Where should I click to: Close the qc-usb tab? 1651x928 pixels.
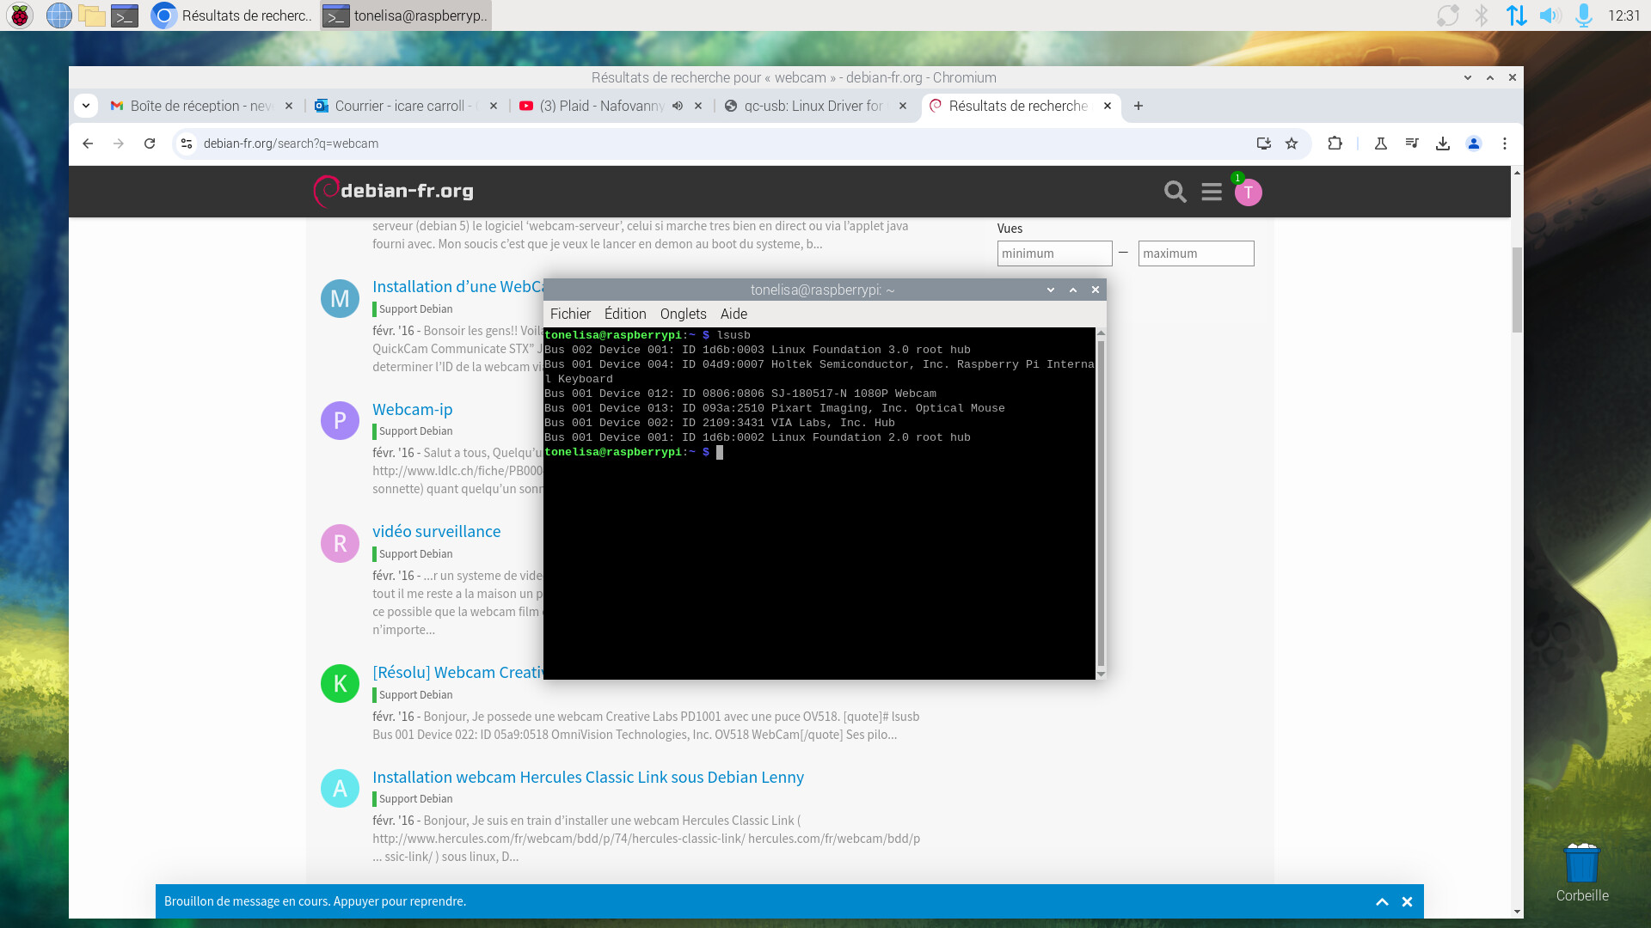[903, 106]
